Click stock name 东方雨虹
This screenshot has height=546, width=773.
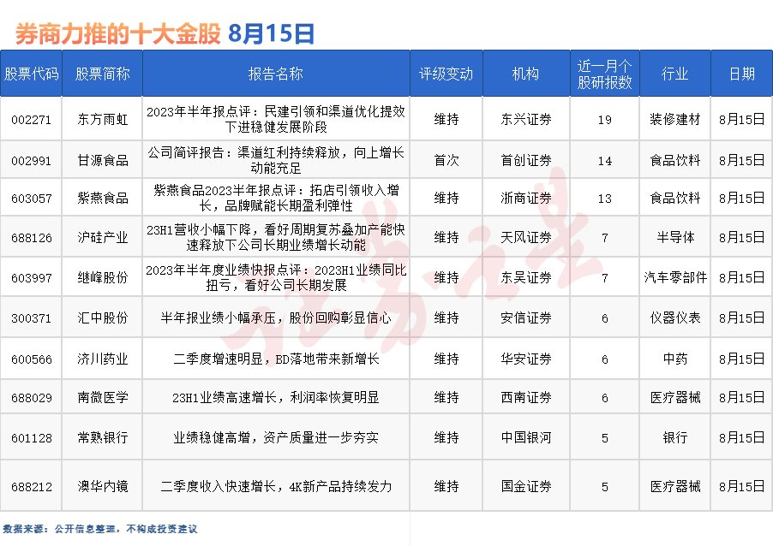pyautogui.click(x=103, y=119)
